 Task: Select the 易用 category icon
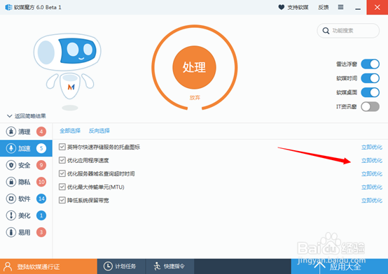click(x=11, y=232)
